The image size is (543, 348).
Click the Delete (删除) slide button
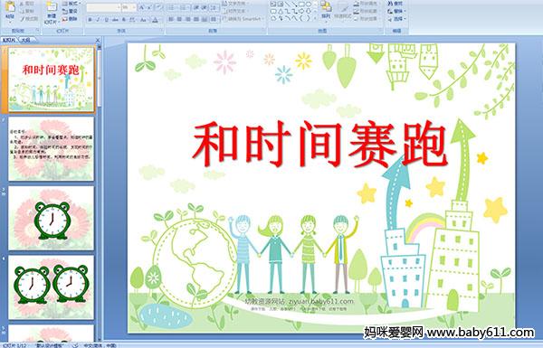(70, 19)
